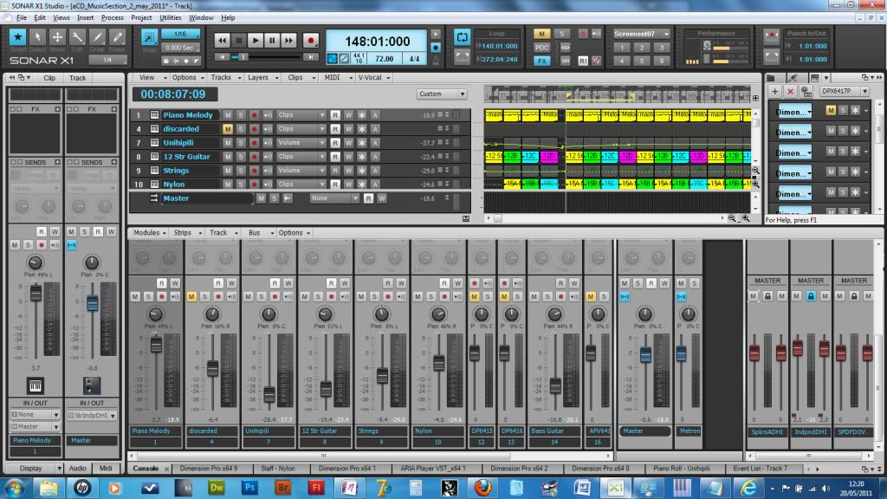This screenshot has width=887, height=499.
Task: Click the PDC override button
Action: point(542,47)
